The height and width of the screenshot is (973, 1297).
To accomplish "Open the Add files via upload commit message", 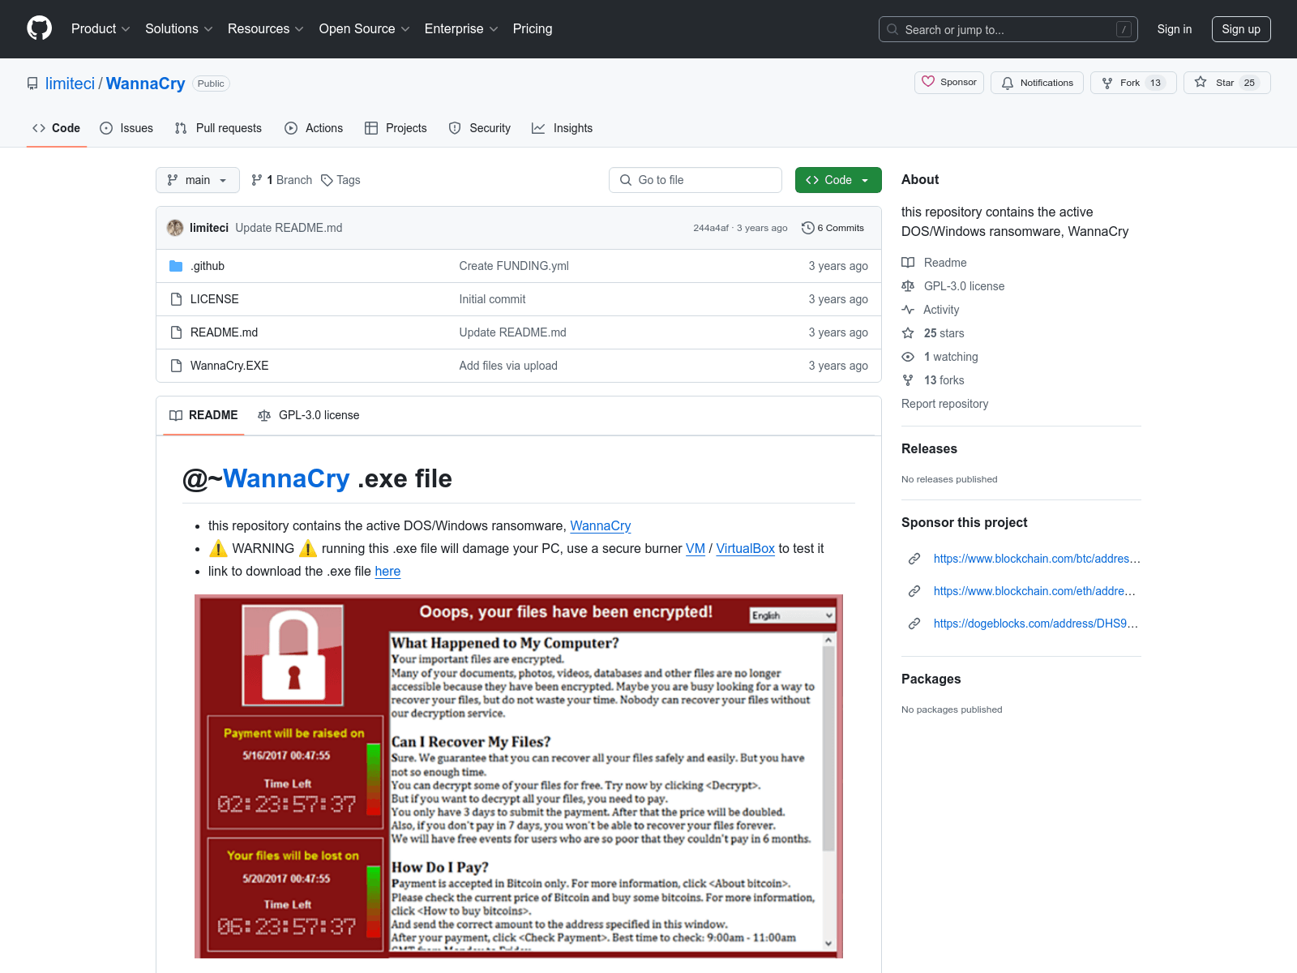I will point(508,366).
